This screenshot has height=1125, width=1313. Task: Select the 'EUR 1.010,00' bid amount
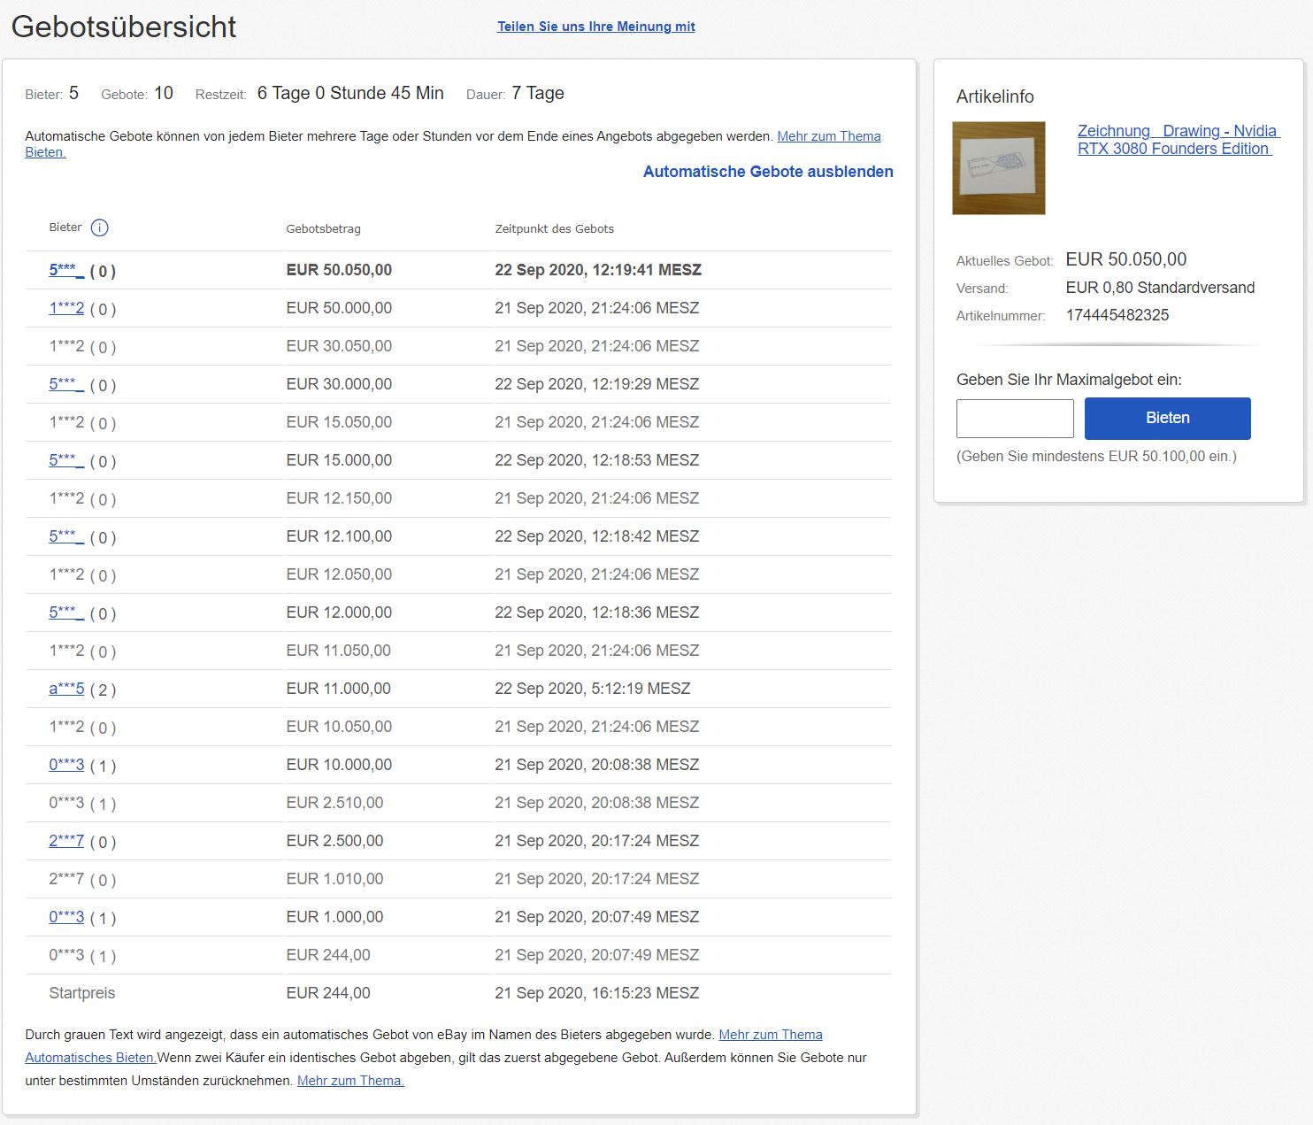point(334,879)
